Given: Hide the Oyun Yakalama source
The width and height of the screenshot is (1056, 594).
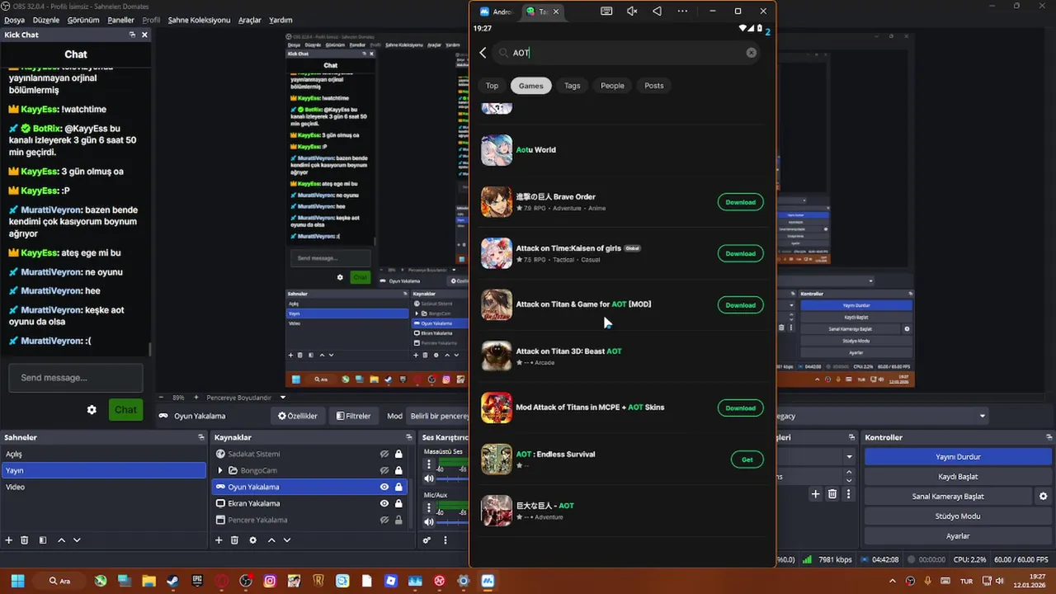Looking at the screenshot, I should [x=384, y=487].
